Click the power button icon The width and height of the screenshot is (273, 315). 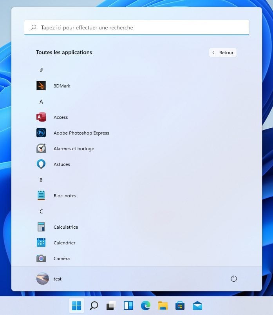click(234, 279)
